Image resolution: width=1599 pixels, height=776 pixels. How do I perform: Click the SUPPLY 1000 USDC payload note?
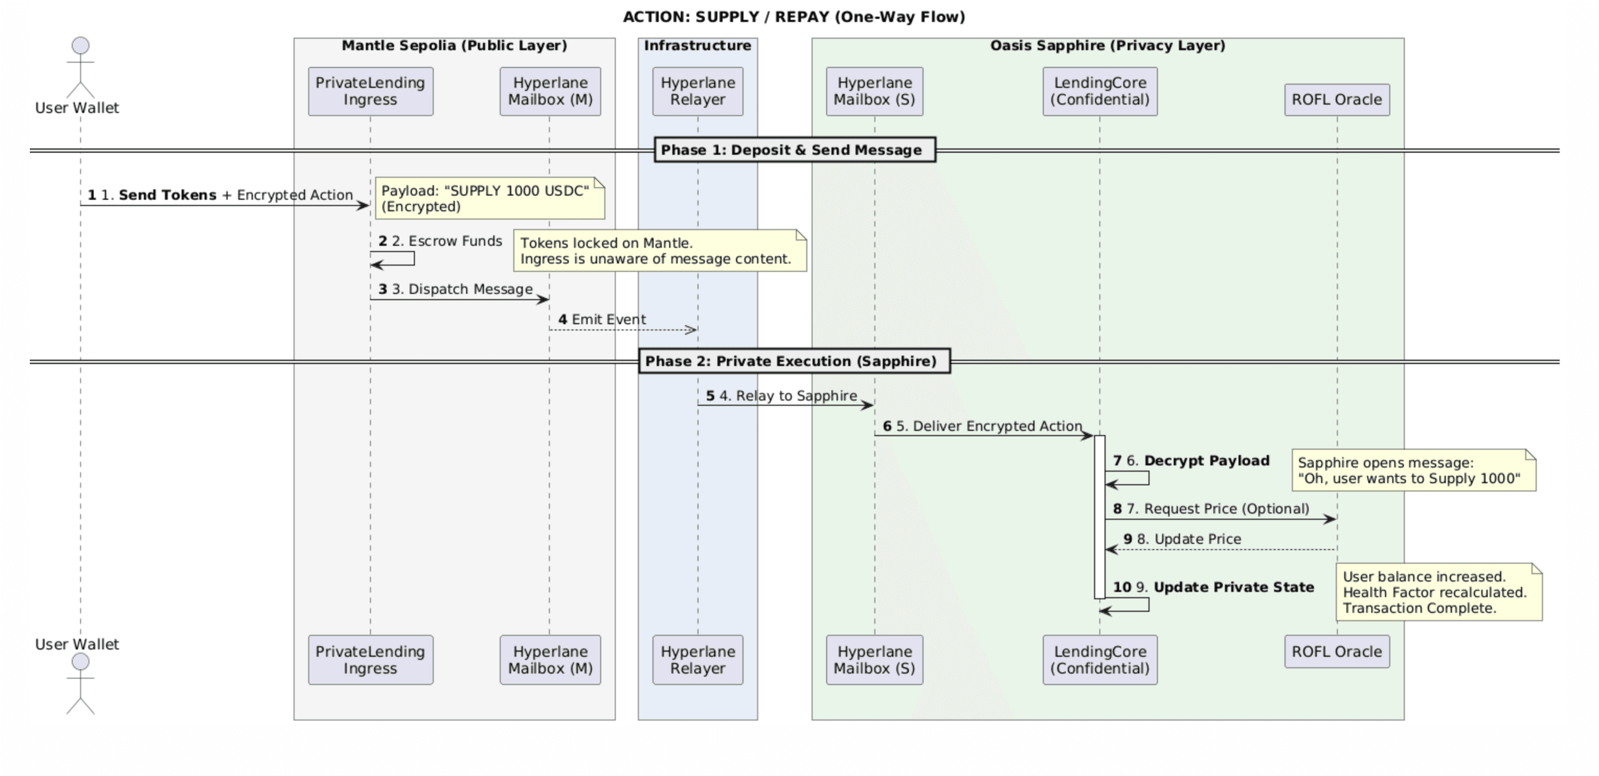coord(490,199)
